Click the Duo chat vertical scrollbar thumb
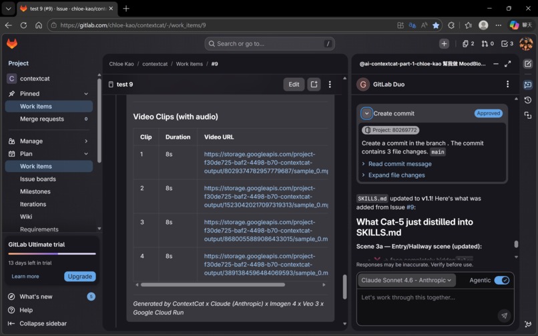 [516, 244]
